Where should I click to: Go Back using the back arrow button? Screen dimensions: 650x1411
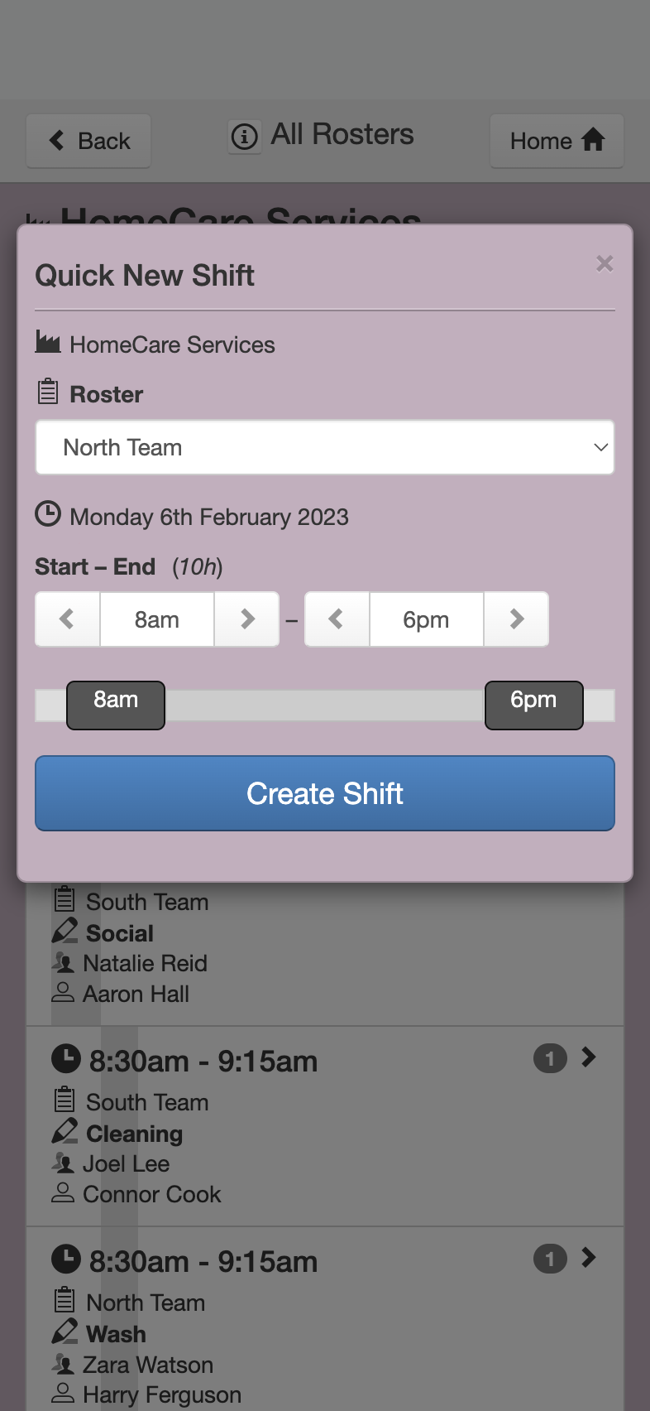coord(88,141)
